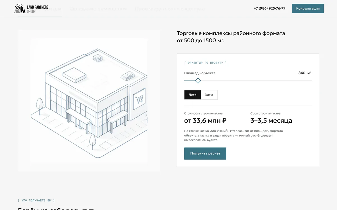Switch to the Производственные корпуса tab
The height and width of the screenshot is (210, 337).
(170, 9)
